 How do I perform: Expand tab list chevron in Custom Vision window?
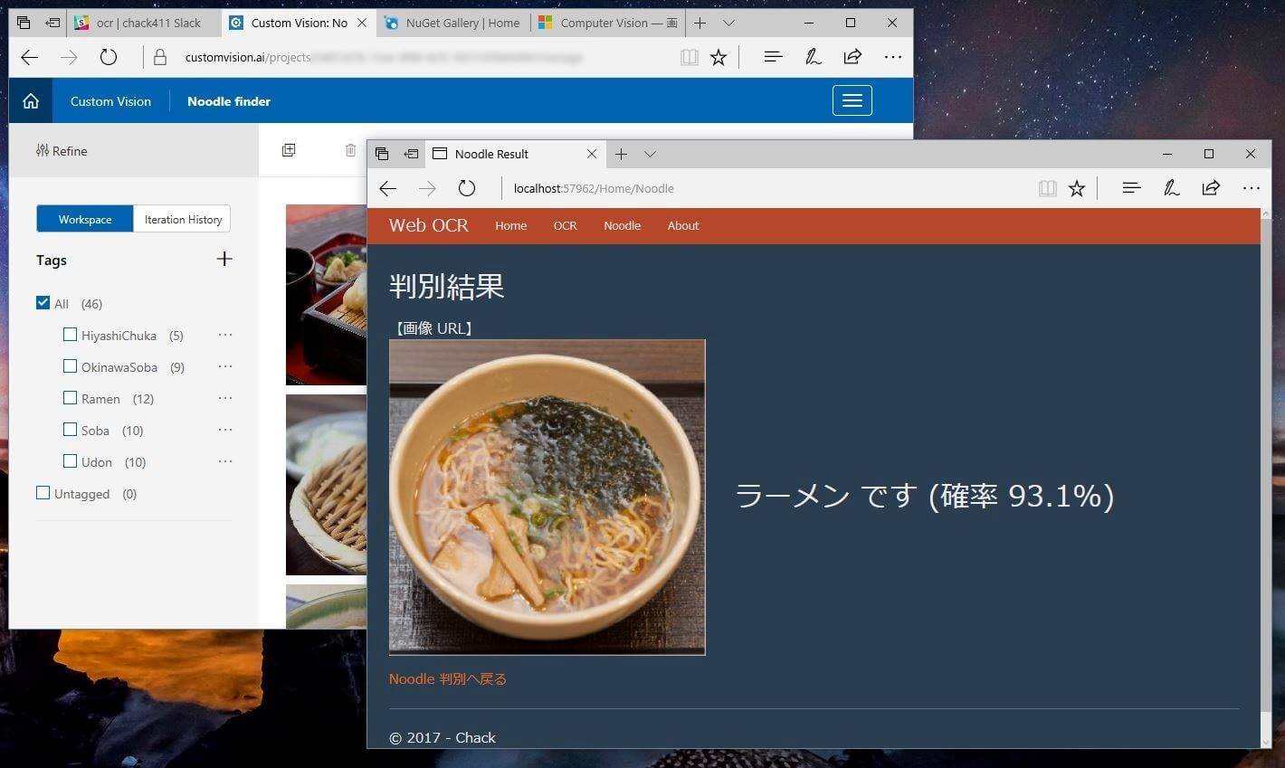728,23
